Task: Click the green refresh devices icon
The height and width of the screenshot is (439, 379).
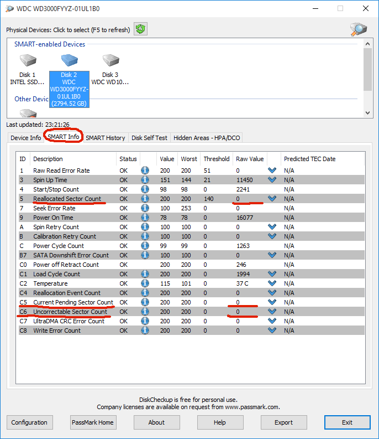Action: 140,29
